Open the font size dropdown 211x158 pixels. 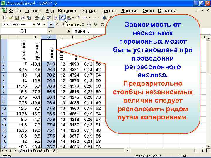coord(44,25)
